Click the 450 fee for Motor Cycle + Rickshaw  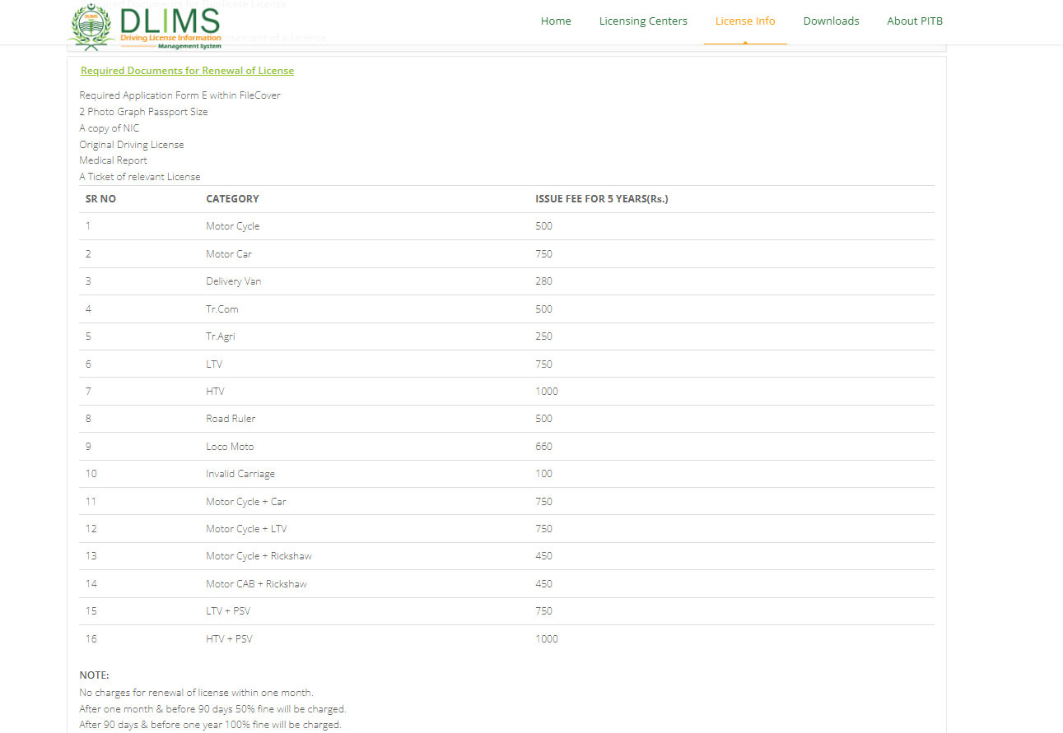click(x=543, y=556)
